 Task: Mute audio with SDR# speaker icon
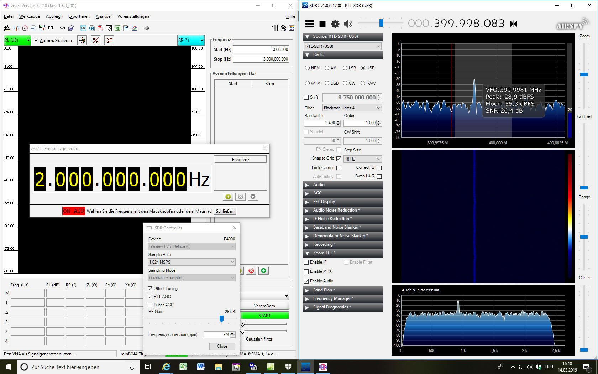click(x=348, y=24)
